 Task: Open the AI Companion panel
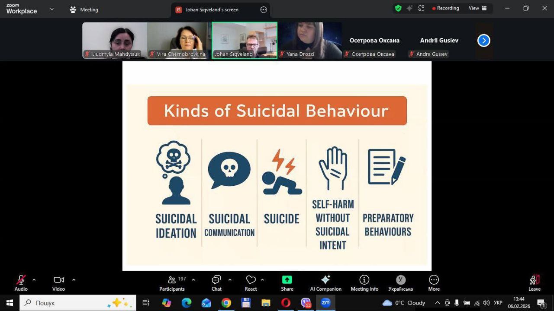click(x=325, y=283)
